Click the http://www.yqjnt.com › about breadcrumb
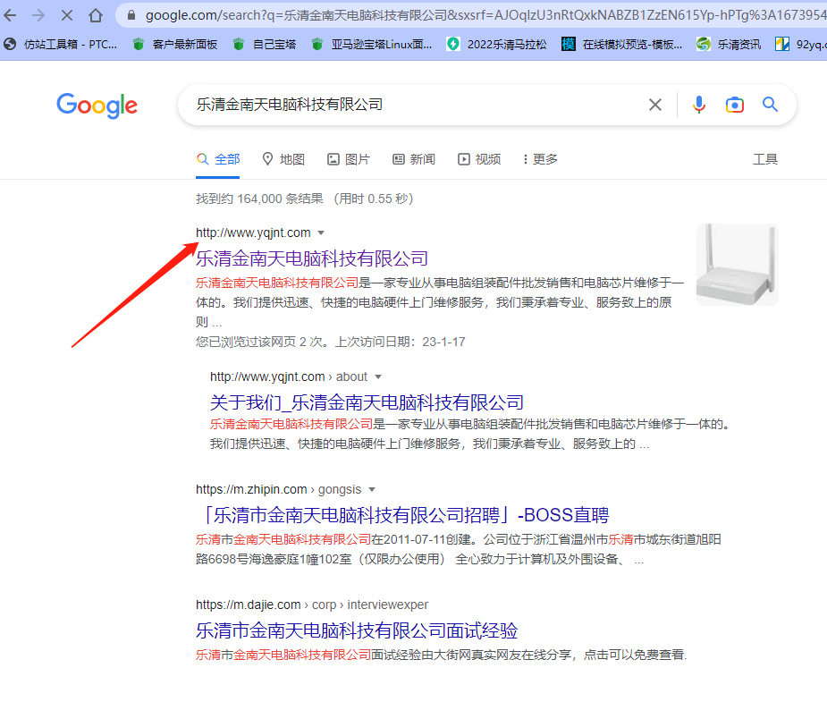827x702 pixels. click(289, 376)
